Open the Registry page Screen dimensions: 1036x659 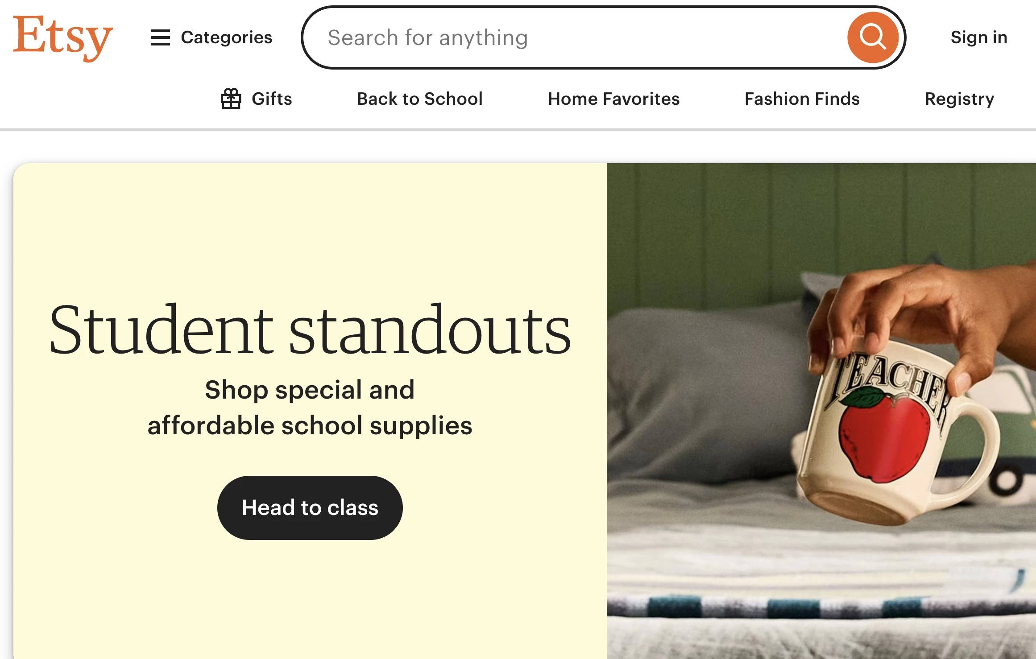pyautogui.click(x=960, y=99)
